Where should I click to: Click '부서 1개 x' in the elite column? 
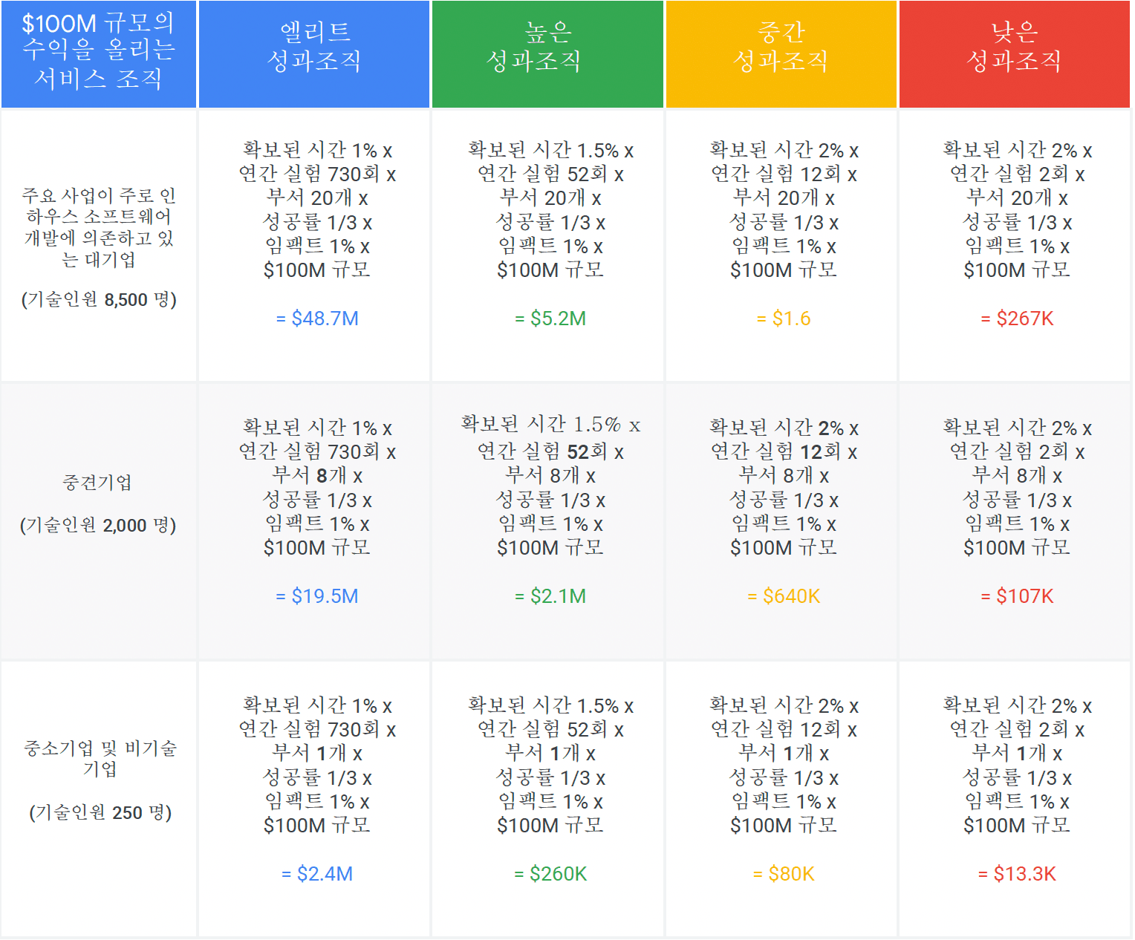317,753
